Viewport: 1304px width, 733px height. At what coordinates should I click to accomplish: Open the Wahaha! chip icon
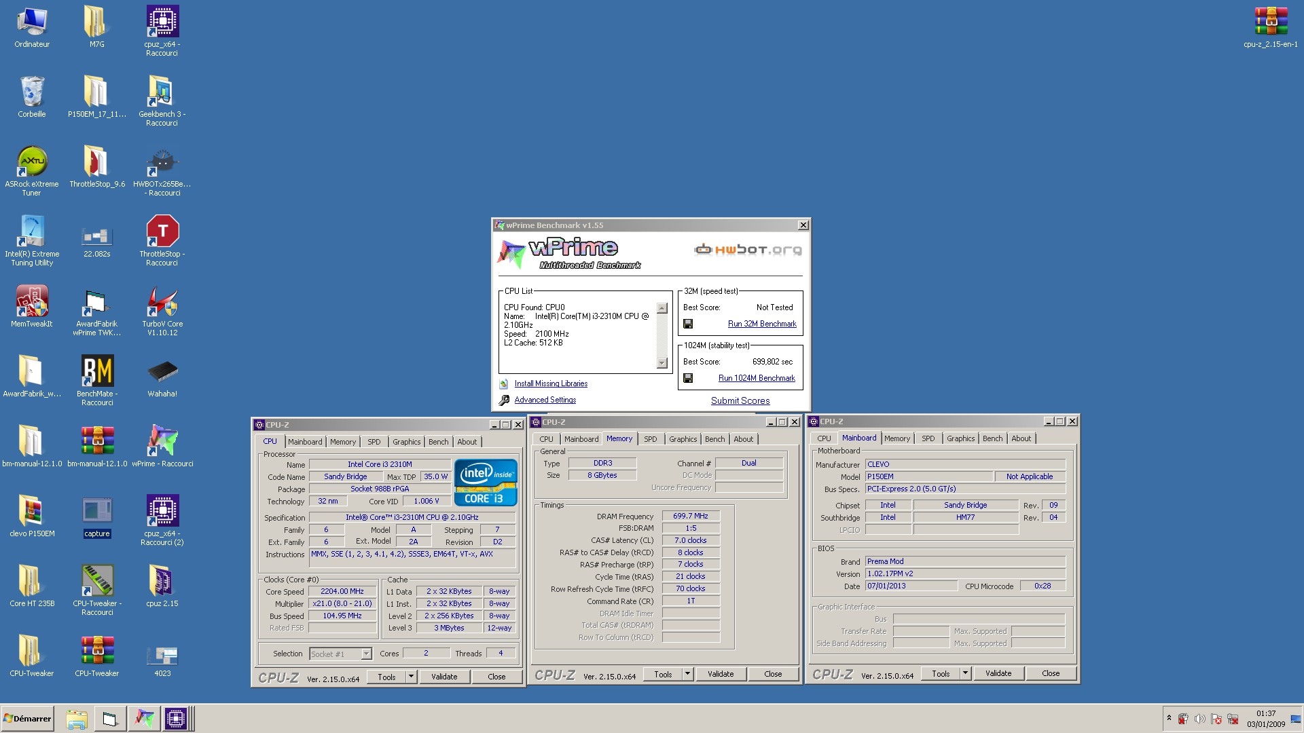coord(162,377)
